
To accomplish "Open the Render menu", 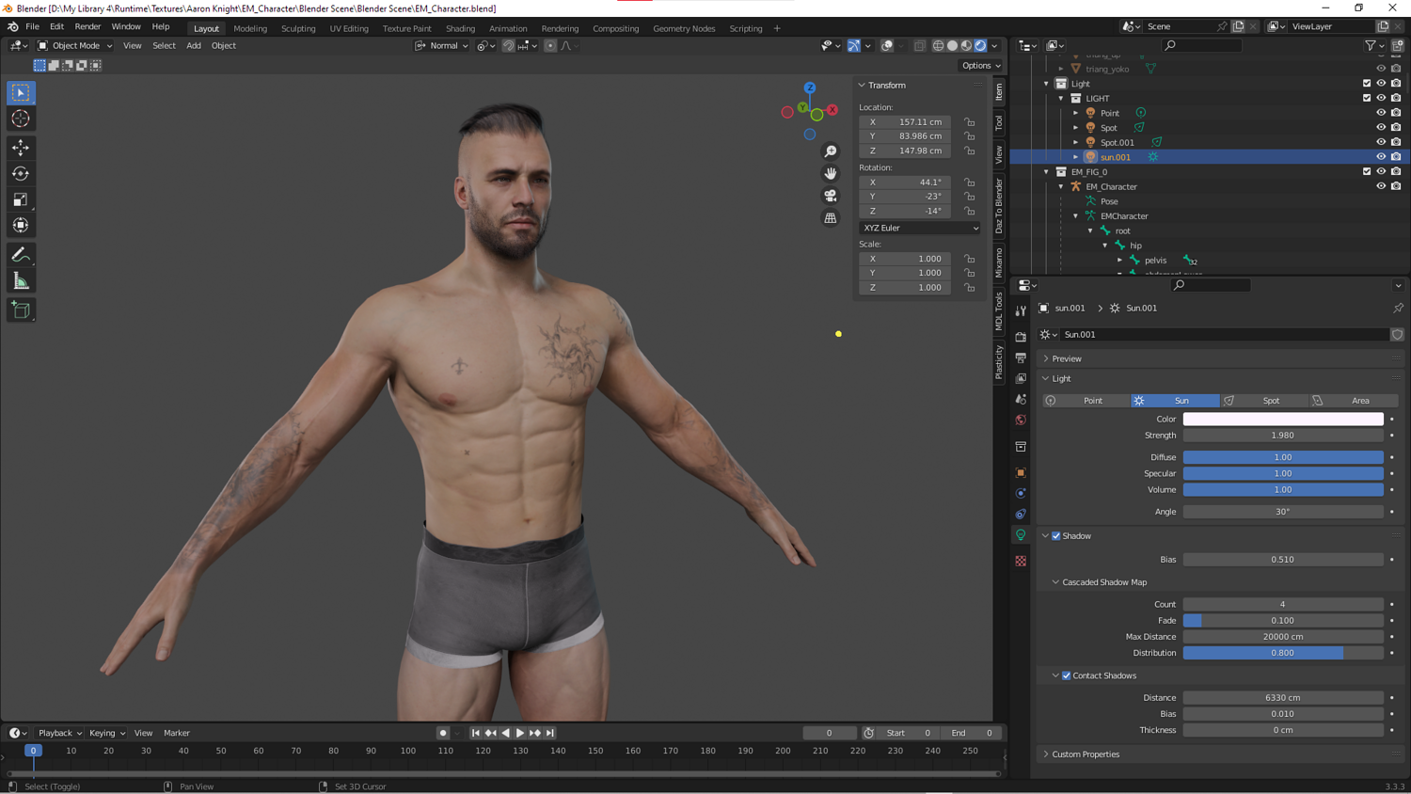I will pos(87,27).
